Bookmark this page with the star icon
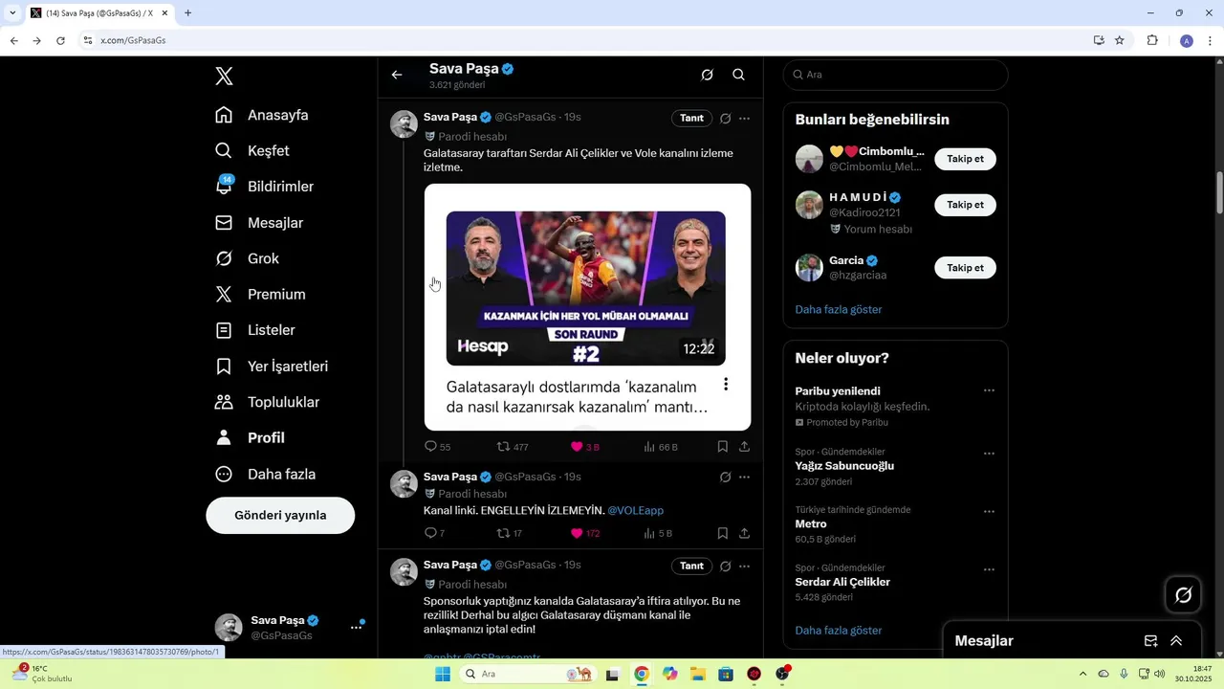Screen dimensions: 1224x689 (1119, 40)
